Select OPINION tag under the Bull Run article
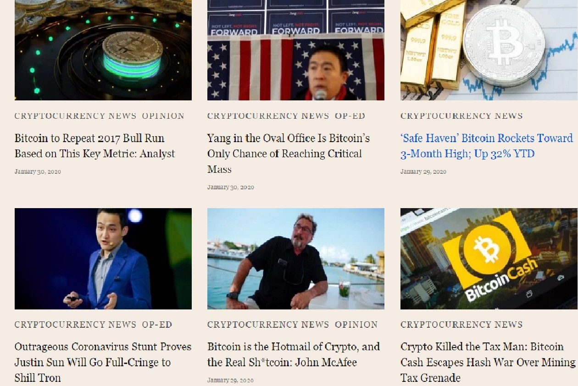578x386 pixels. 163,116
